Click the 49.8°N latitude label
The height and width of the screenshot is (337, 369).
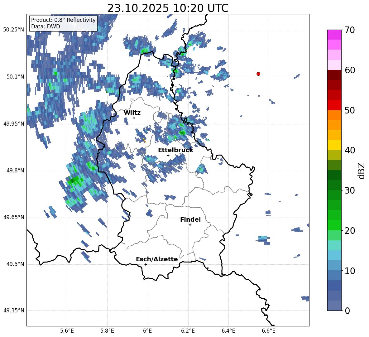pos(15,171)
